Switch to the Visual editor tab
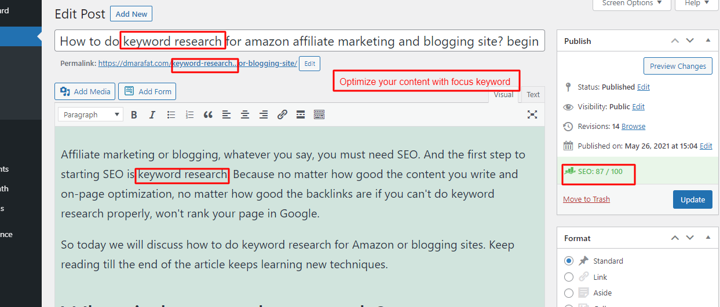This screenshot has width=720, height=307. click(503, 95)
